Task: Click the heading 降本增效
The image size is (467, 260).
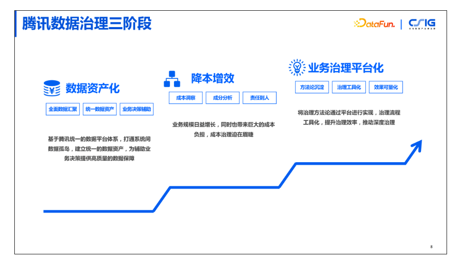Action: pos(213,78)
